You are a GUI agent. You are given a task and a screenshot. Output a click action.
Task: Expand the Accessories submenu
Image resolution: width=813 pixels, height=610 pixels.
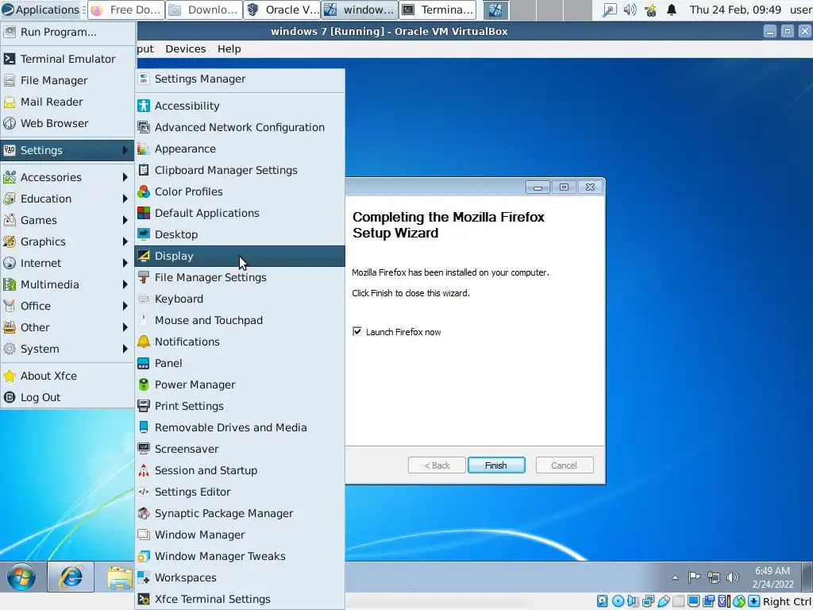[x=67, y=177]
